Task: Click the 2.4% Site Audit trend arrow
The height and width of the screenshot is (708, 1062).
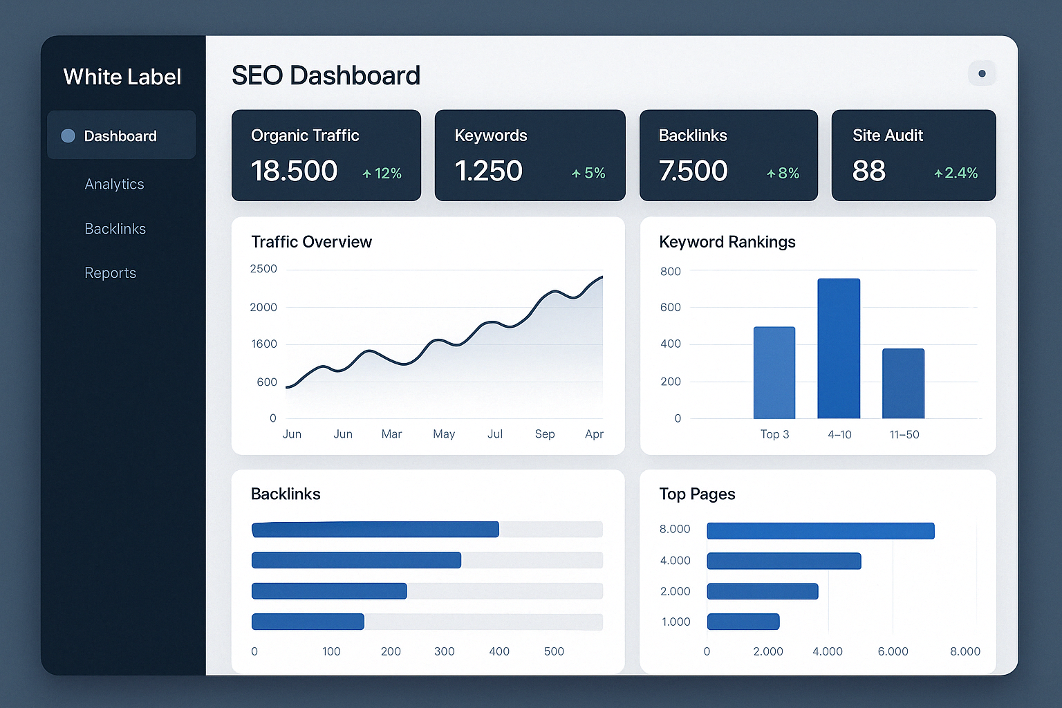Action: tap(938, 174)
